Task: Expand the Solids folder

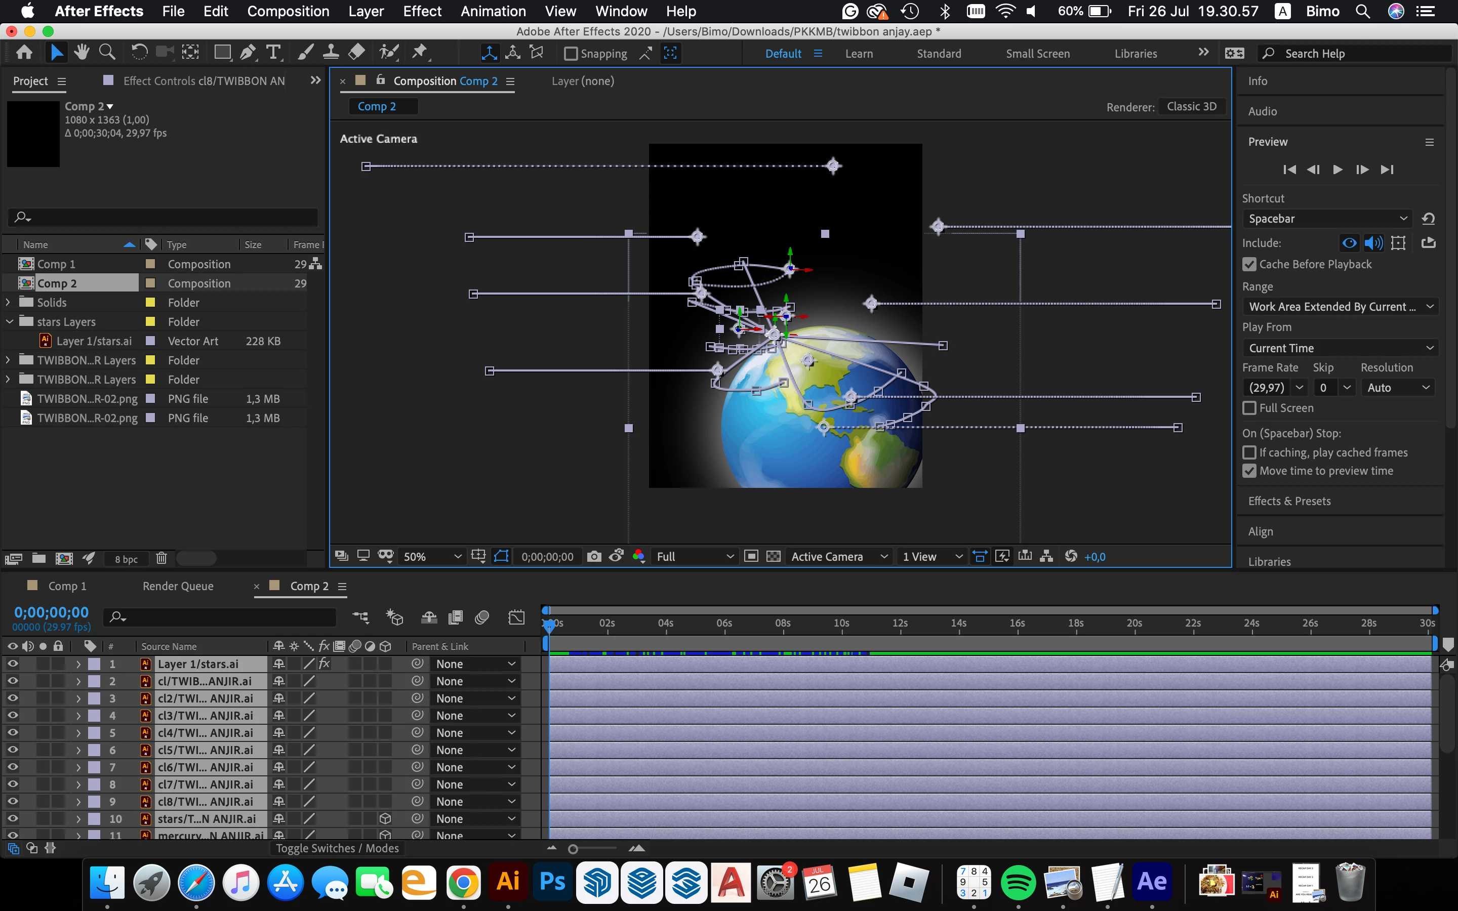Action: (8, 303)
